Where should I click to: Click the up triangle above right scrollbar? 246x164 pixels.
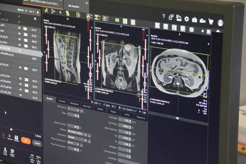218,31
